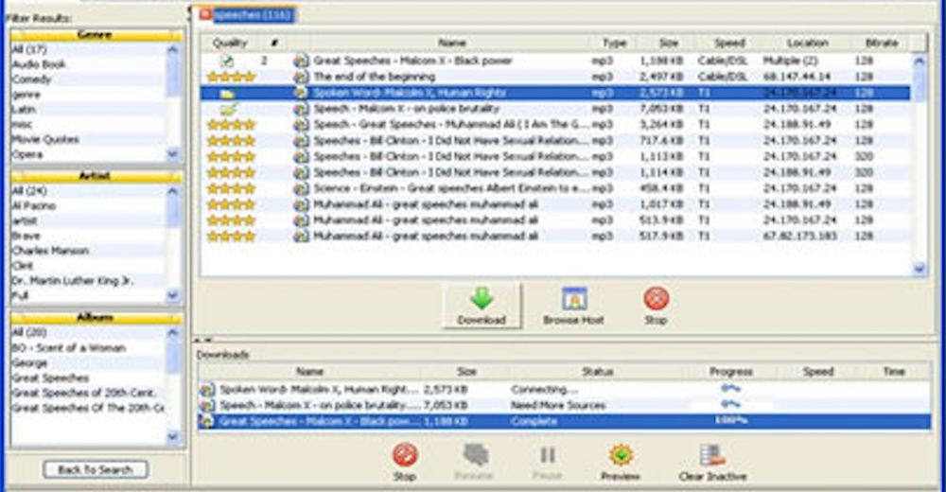Click Album list scroll-down arrow
The width and height of the screenshot is (946, 492).
[x=172, y=436]
